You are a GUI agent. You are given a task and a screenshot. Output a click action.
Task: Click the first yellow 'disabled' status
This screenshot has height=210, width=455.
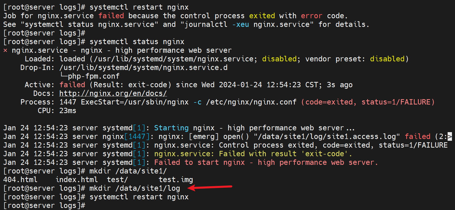coord(279,59)
